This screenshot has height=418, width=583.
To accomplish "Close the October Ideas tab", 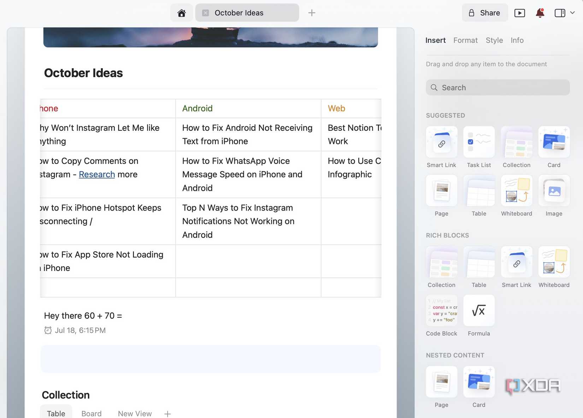I will tap(205, 13).
